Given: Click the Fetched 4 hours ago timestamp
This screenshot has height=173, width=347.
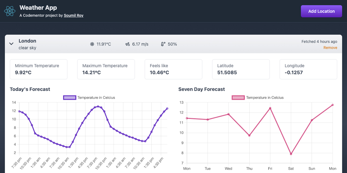Looking at the screenshot, I should point(319,41).
